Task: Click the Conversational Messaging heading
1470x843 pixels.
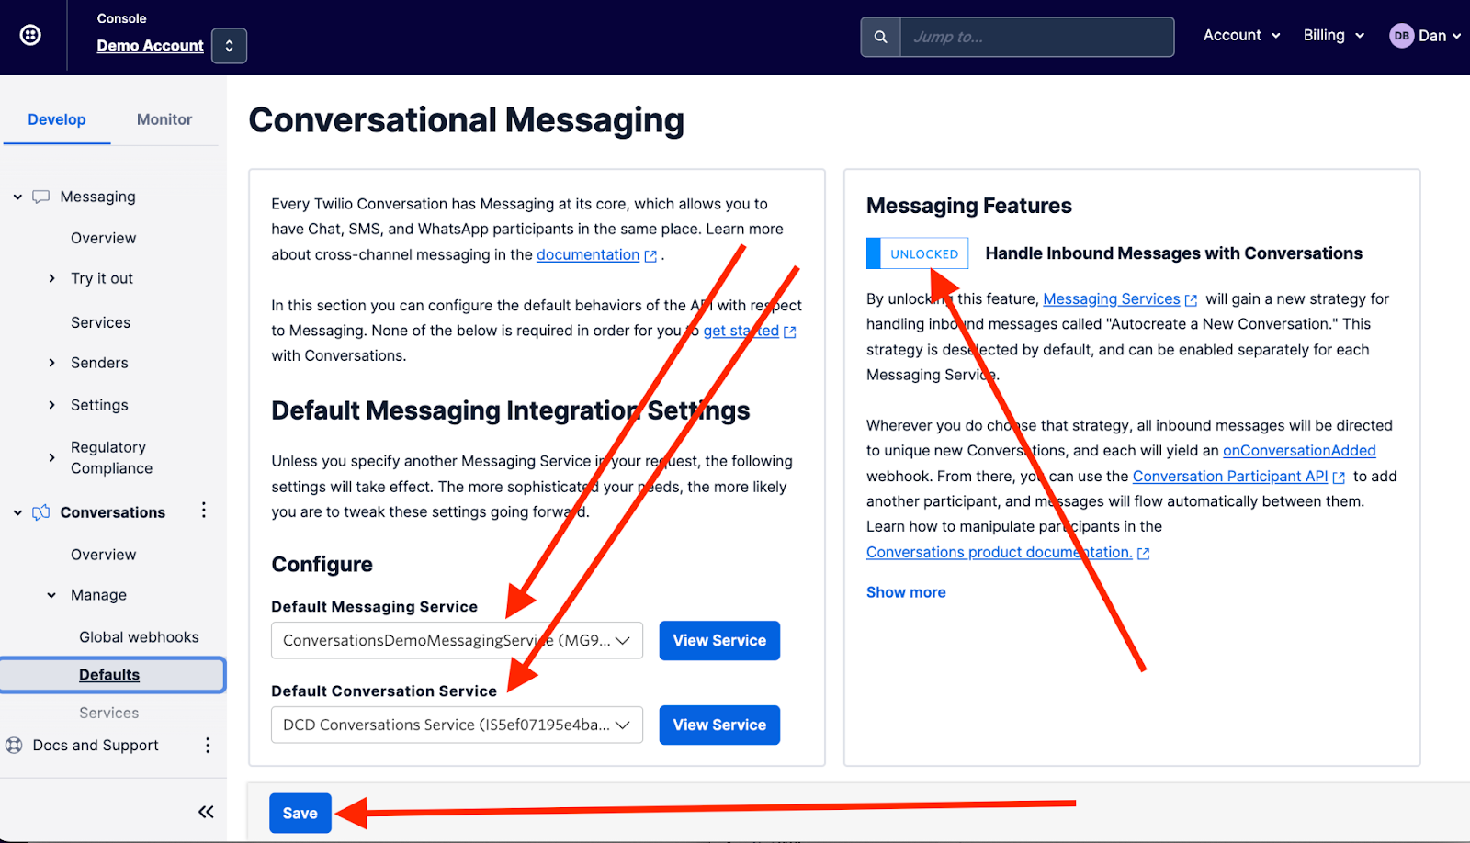Action: click(467, 120)
